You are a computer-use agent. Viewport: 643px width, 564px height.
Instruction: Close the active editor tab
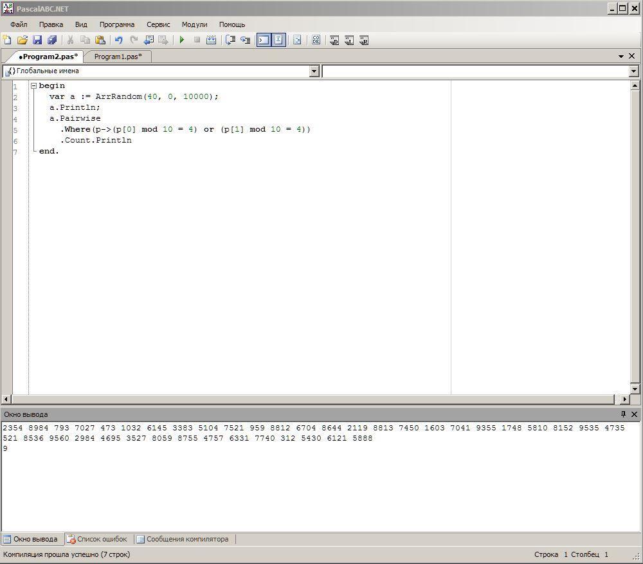tap(632, 56)
